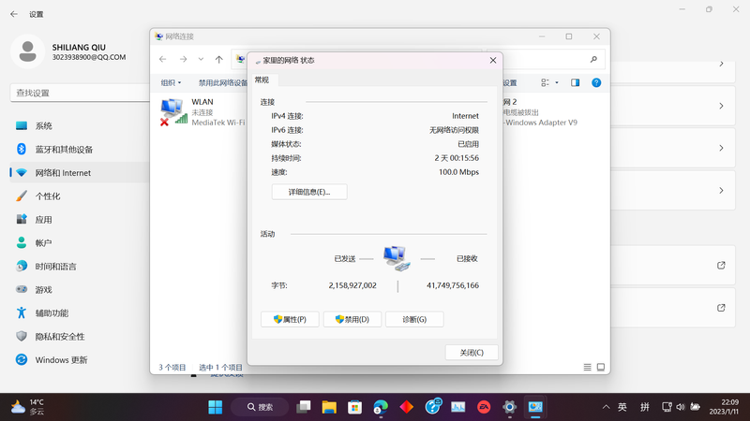Click the help question mark icon
750x421 pixels.
pyautogui.click(x=595, y=82)
